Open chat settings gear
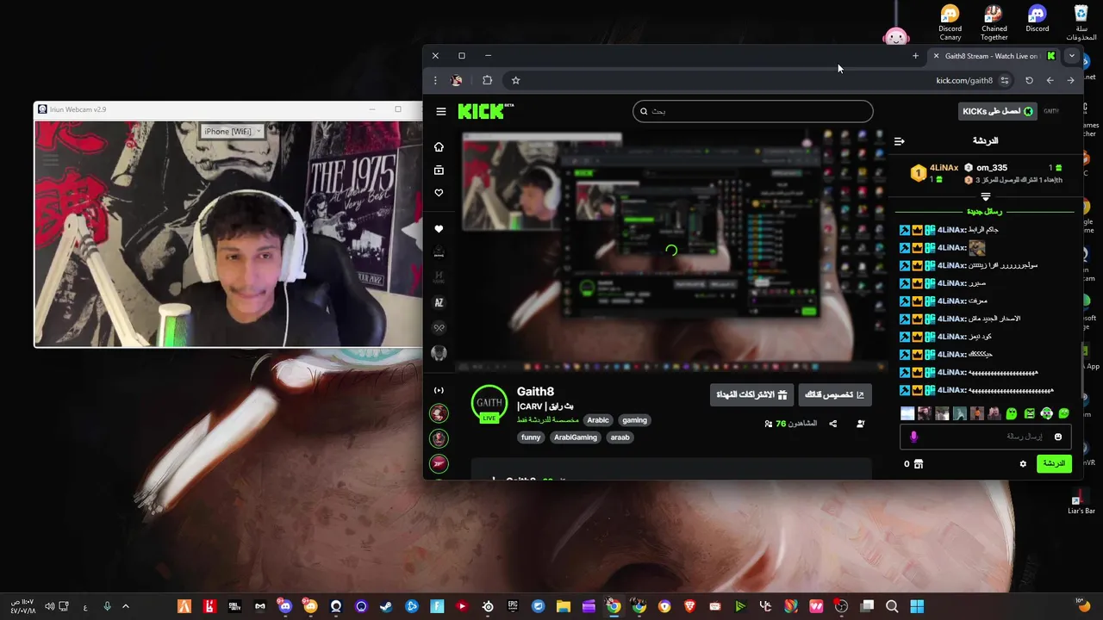This screenshot has width=1103, height=620. click(1023, 463)
